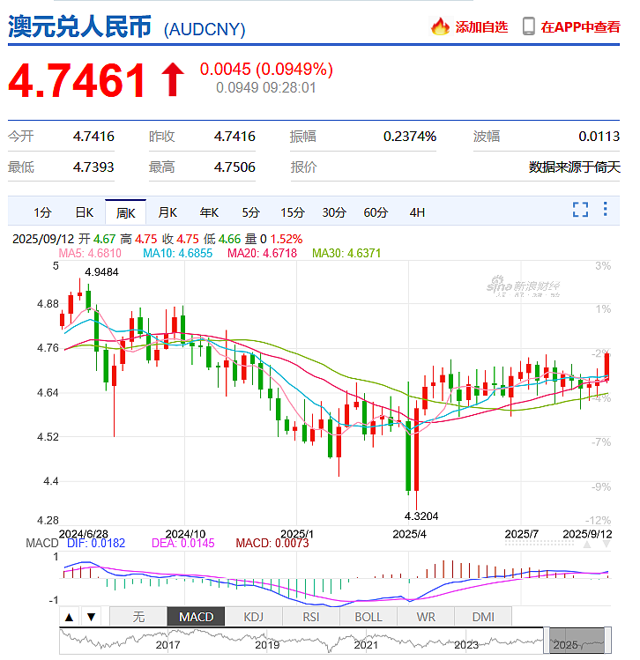640x660 pixels.
Task: Switch chart to 30分 interval
Action: (334, 212)
